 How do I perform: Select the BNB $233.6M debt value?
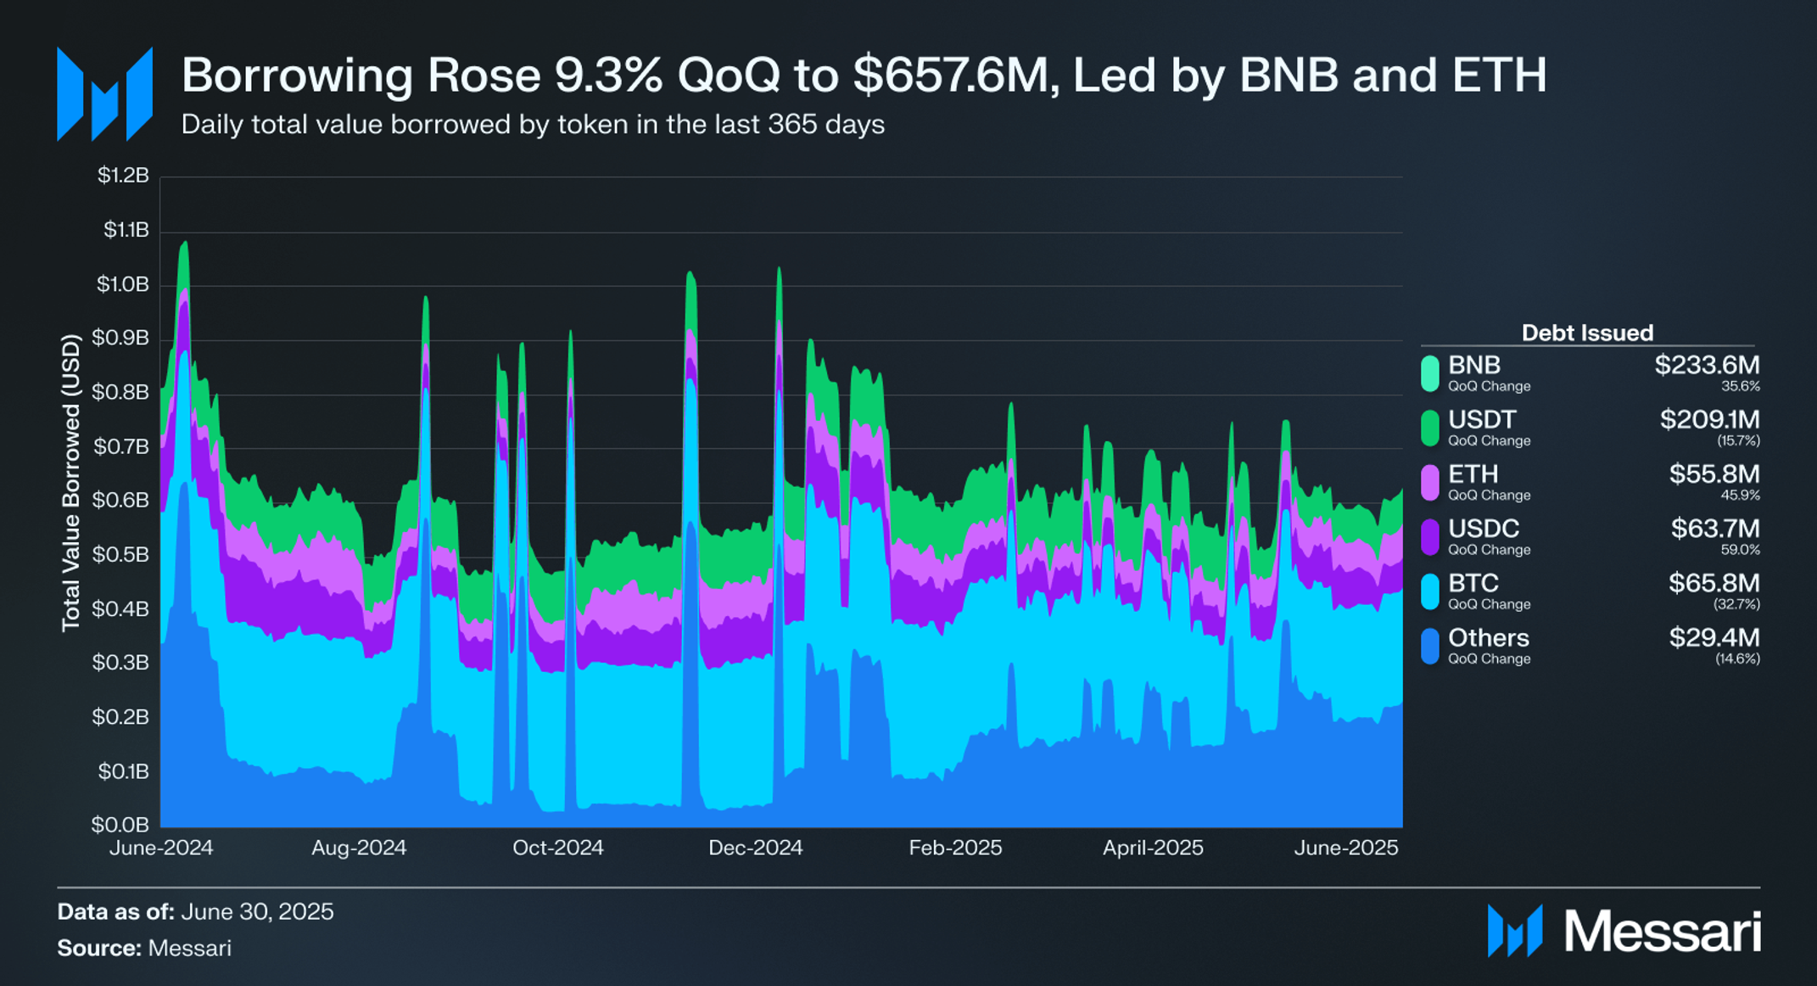point(1707,366)
